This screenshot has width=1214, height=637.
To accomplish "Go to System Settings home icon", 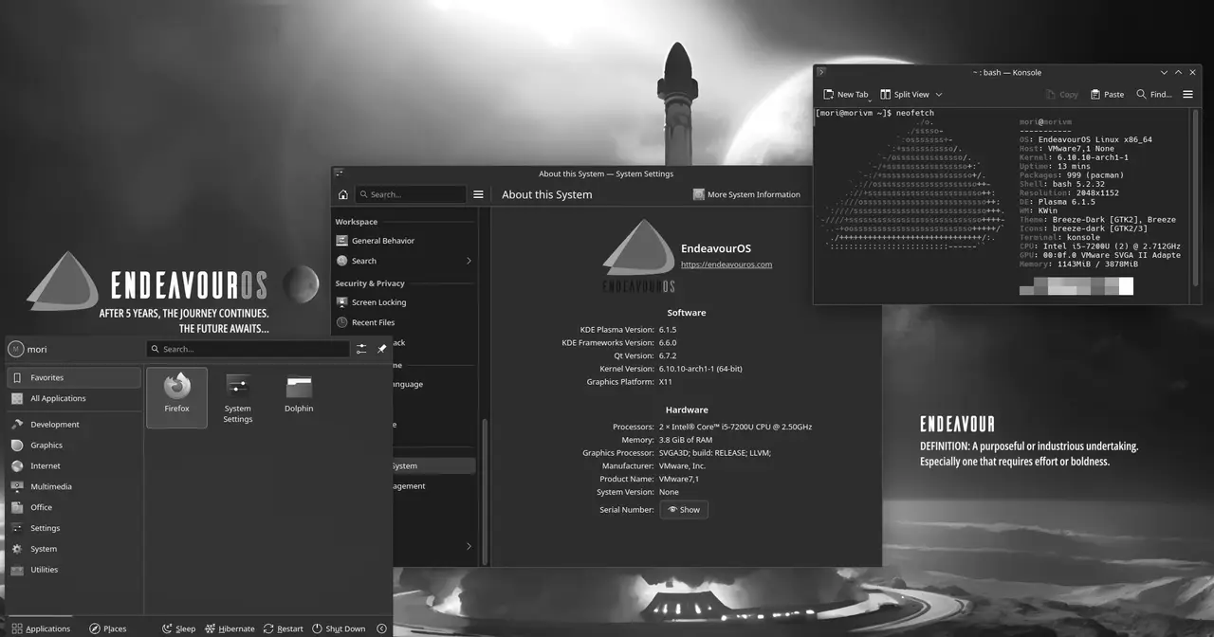I will [343, 194].
